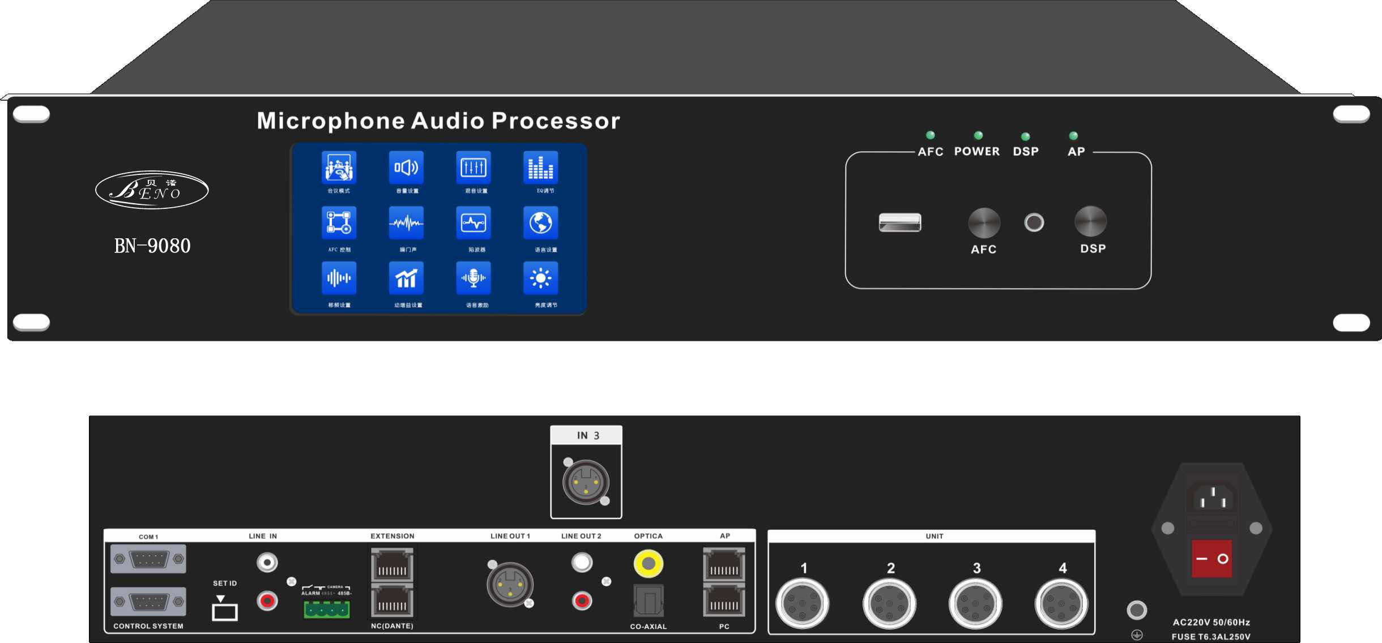Screen dimensions: 1382x643
Task: Open the voice activation microphone icon
Action: 474,278
